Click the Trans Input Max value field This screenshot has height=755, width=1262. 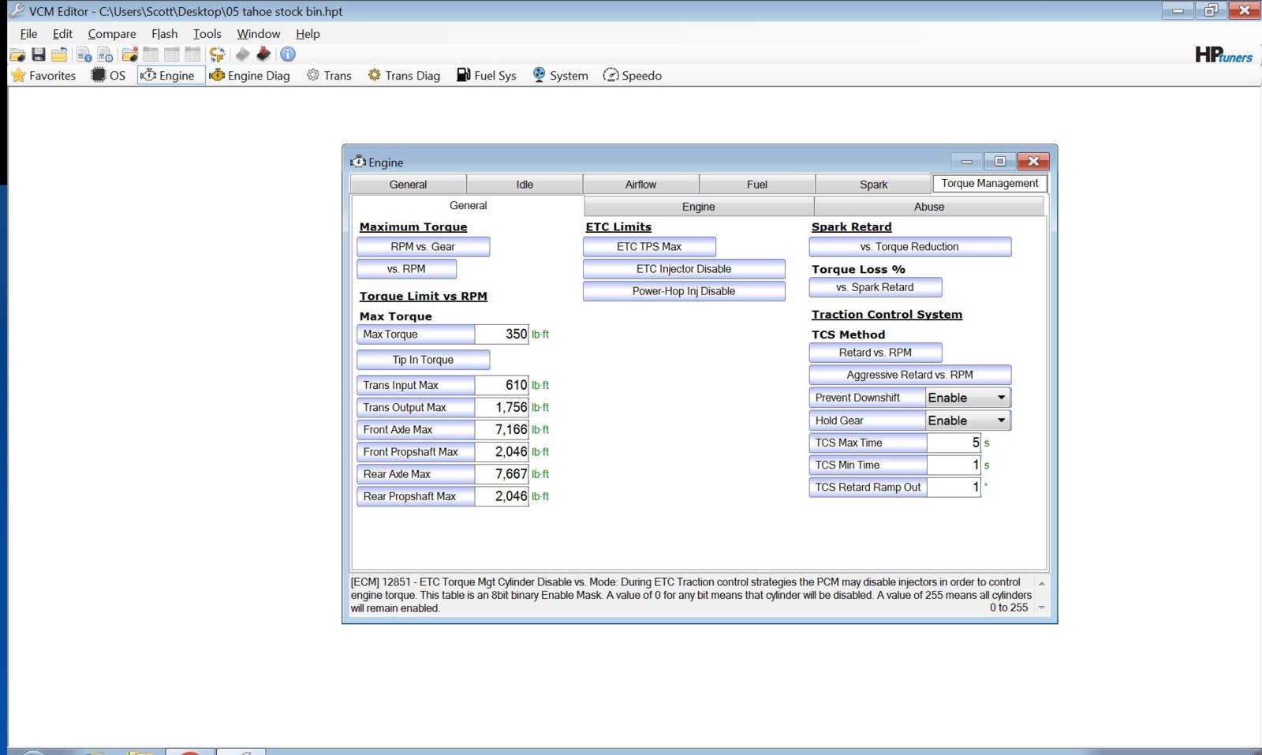(502, 385)
